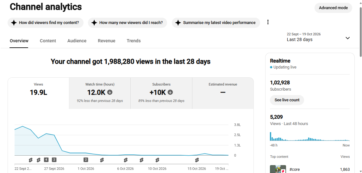Click the '1,02,928' subscribers count

280,82
